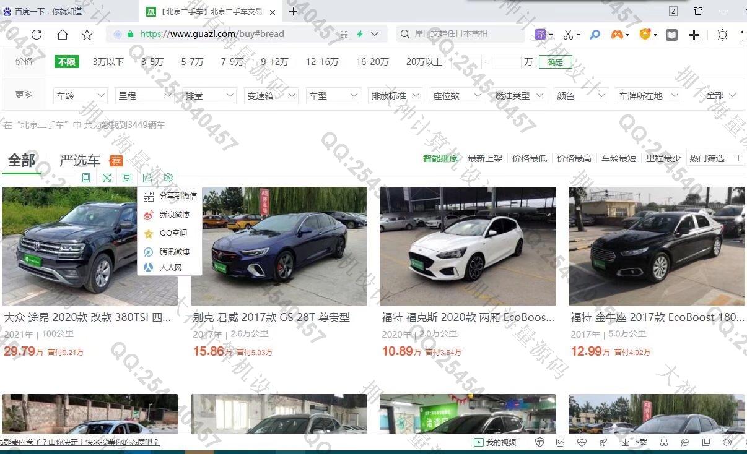Click the save image icon in image toolbar
This screenshot has height=454, width=747.
(127, 178)
